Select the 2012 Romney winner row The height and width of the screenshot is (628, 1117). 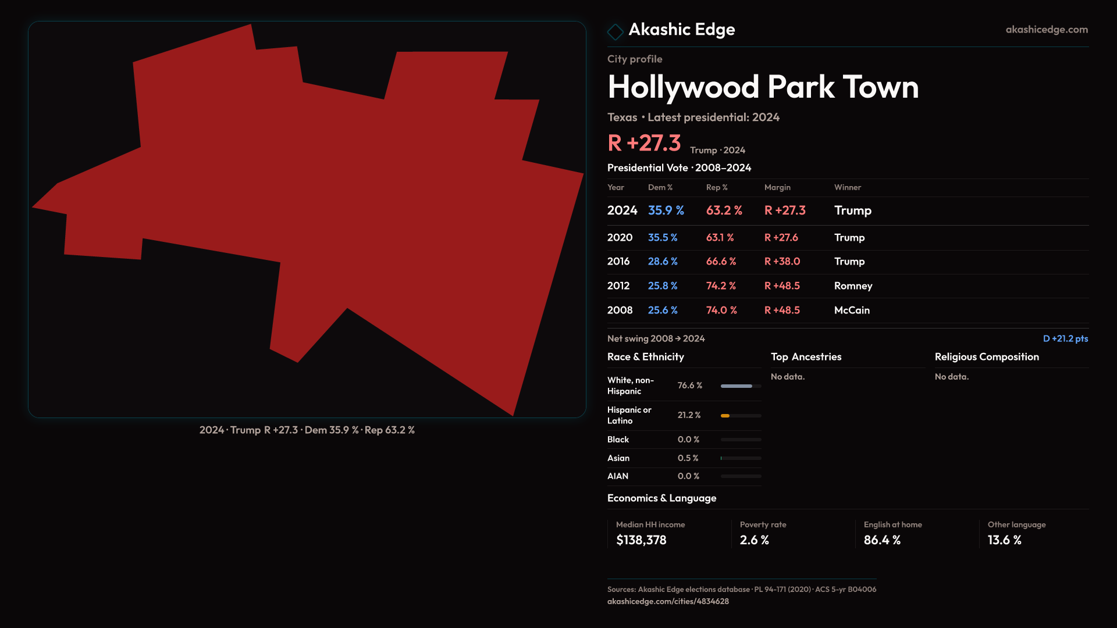click(852, 286)
